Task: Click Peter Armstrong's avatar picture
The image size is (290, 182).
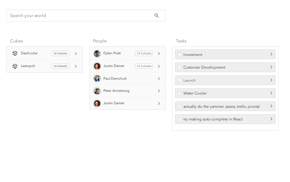Action: pyautogui.click(x=97, y=91)
